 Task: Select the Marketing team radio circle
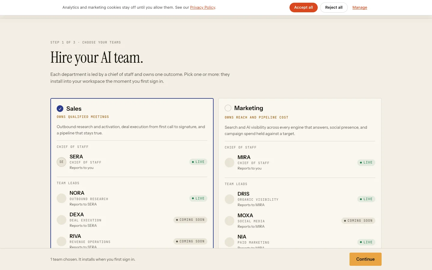point(228,108)
